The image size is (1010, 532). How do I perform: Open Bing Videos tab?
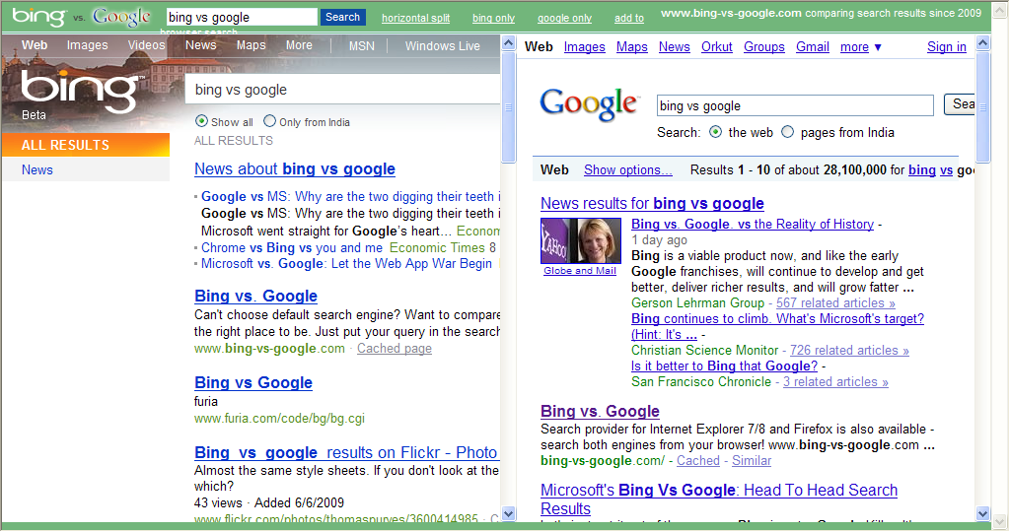[x=146, y=45]
